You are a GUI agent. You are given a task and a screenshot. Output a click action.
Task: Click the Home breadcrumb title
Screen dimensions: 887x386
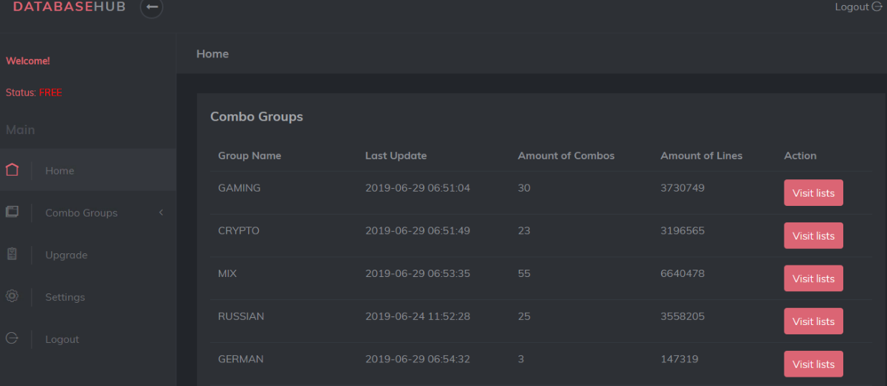coord(212,54)
